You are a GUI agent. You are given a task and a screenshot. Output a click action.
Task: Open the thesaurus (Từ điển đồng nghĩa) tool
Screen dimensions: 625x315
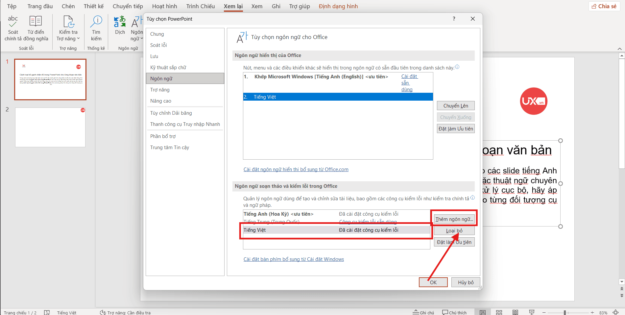36,22
